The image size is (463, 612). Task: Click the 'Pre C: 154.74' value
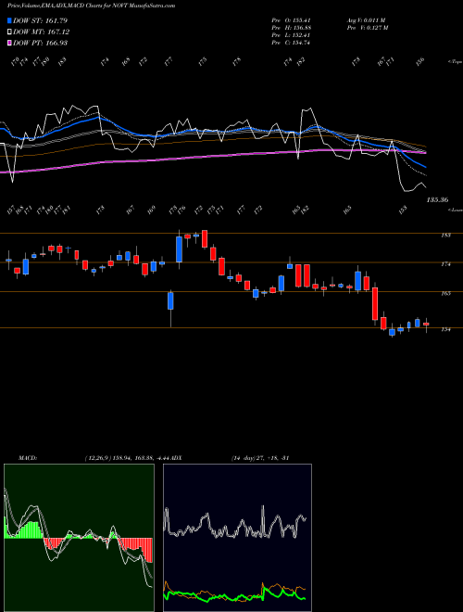click(x=291, y=43)
